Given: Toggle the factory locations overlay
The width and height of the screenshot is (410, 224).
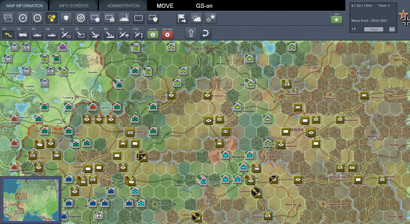Looking at the screenshot, I should [124, 18].
